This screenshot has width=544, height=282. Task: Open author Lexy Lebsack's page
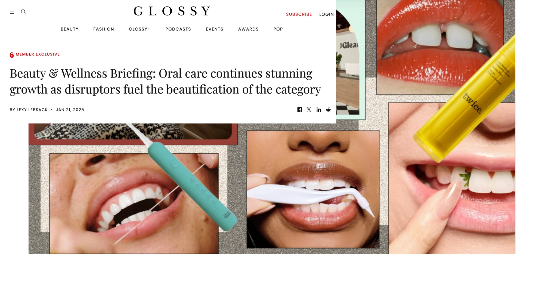click(x=32, y=110)
